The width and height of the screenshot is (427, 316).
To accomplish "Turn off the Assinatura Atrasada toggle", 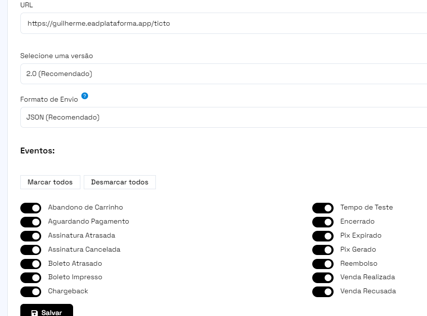I will click(31, 236).
